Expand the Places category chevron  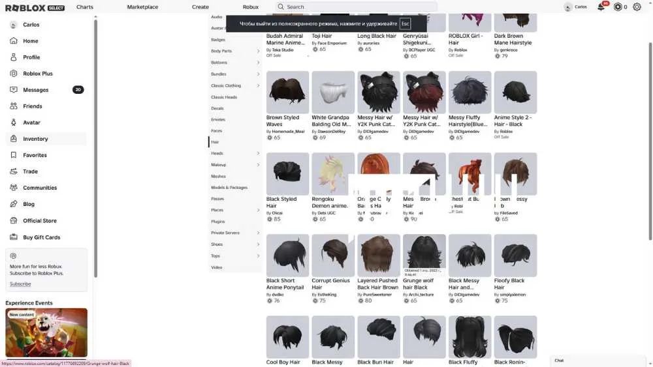click(x=258, y=210)
